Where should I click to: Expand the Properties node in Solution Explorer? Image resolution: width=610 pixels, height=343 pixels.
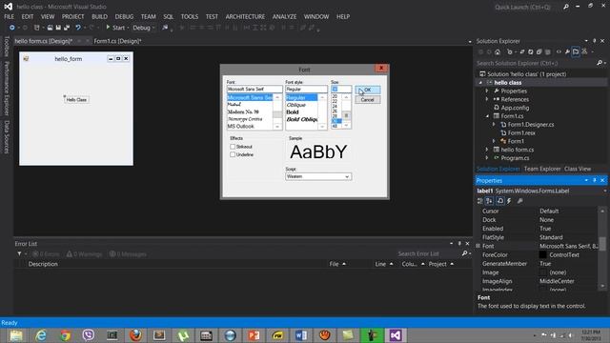(x=487, y=91)
